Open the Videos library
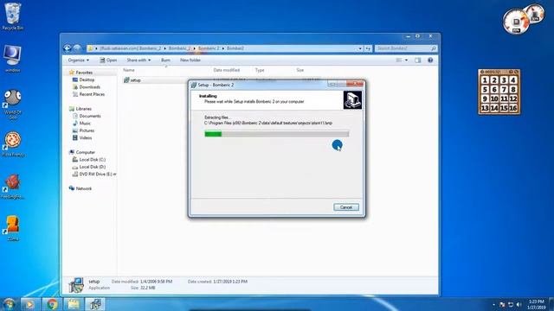 pyautogui.click(x=86, y=138)
